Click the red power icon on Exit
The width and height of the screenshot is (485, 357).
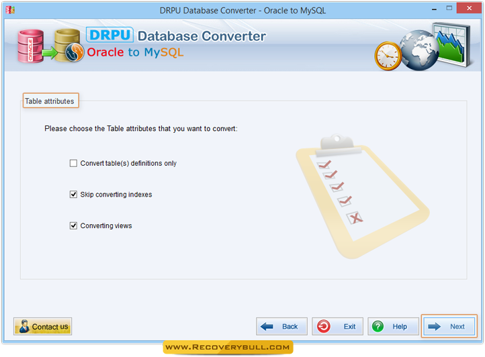tap(324, 326)
